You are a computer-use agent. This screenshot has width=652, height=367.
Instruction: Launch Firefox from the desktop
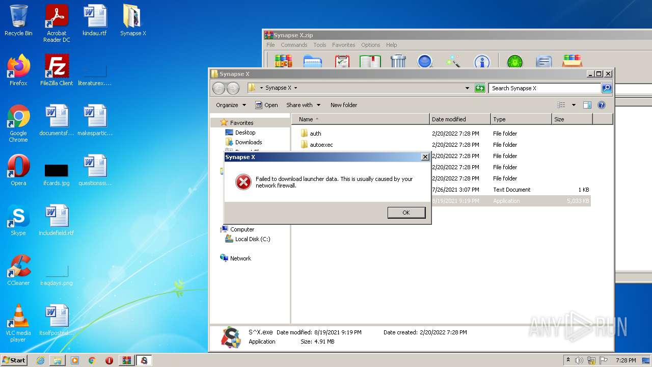[x=18, y=70]
